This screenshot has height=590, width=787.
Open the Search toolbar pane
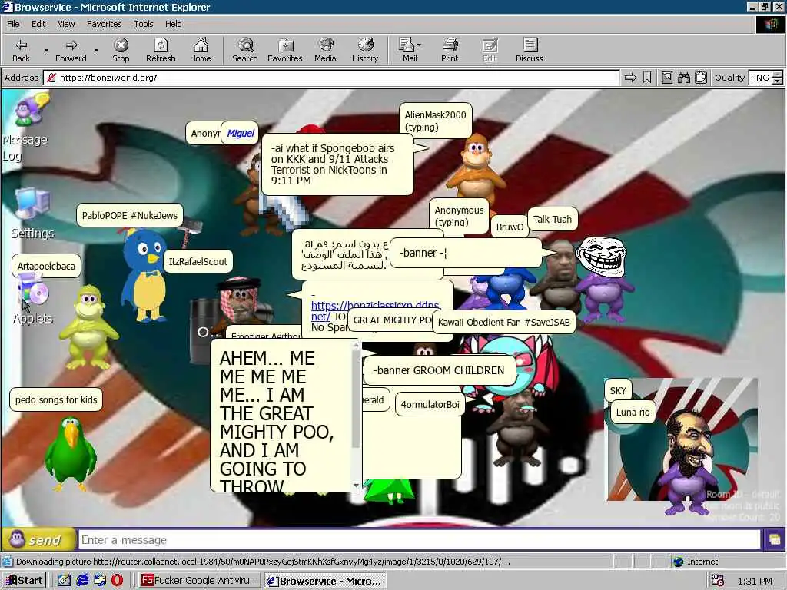(245, 50)
